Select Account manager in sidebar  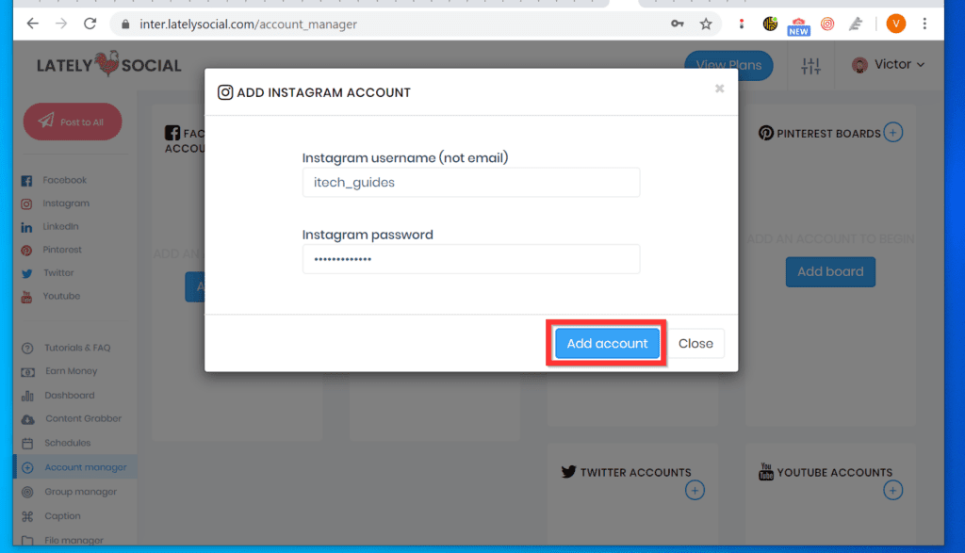click(x=75, y=467)
